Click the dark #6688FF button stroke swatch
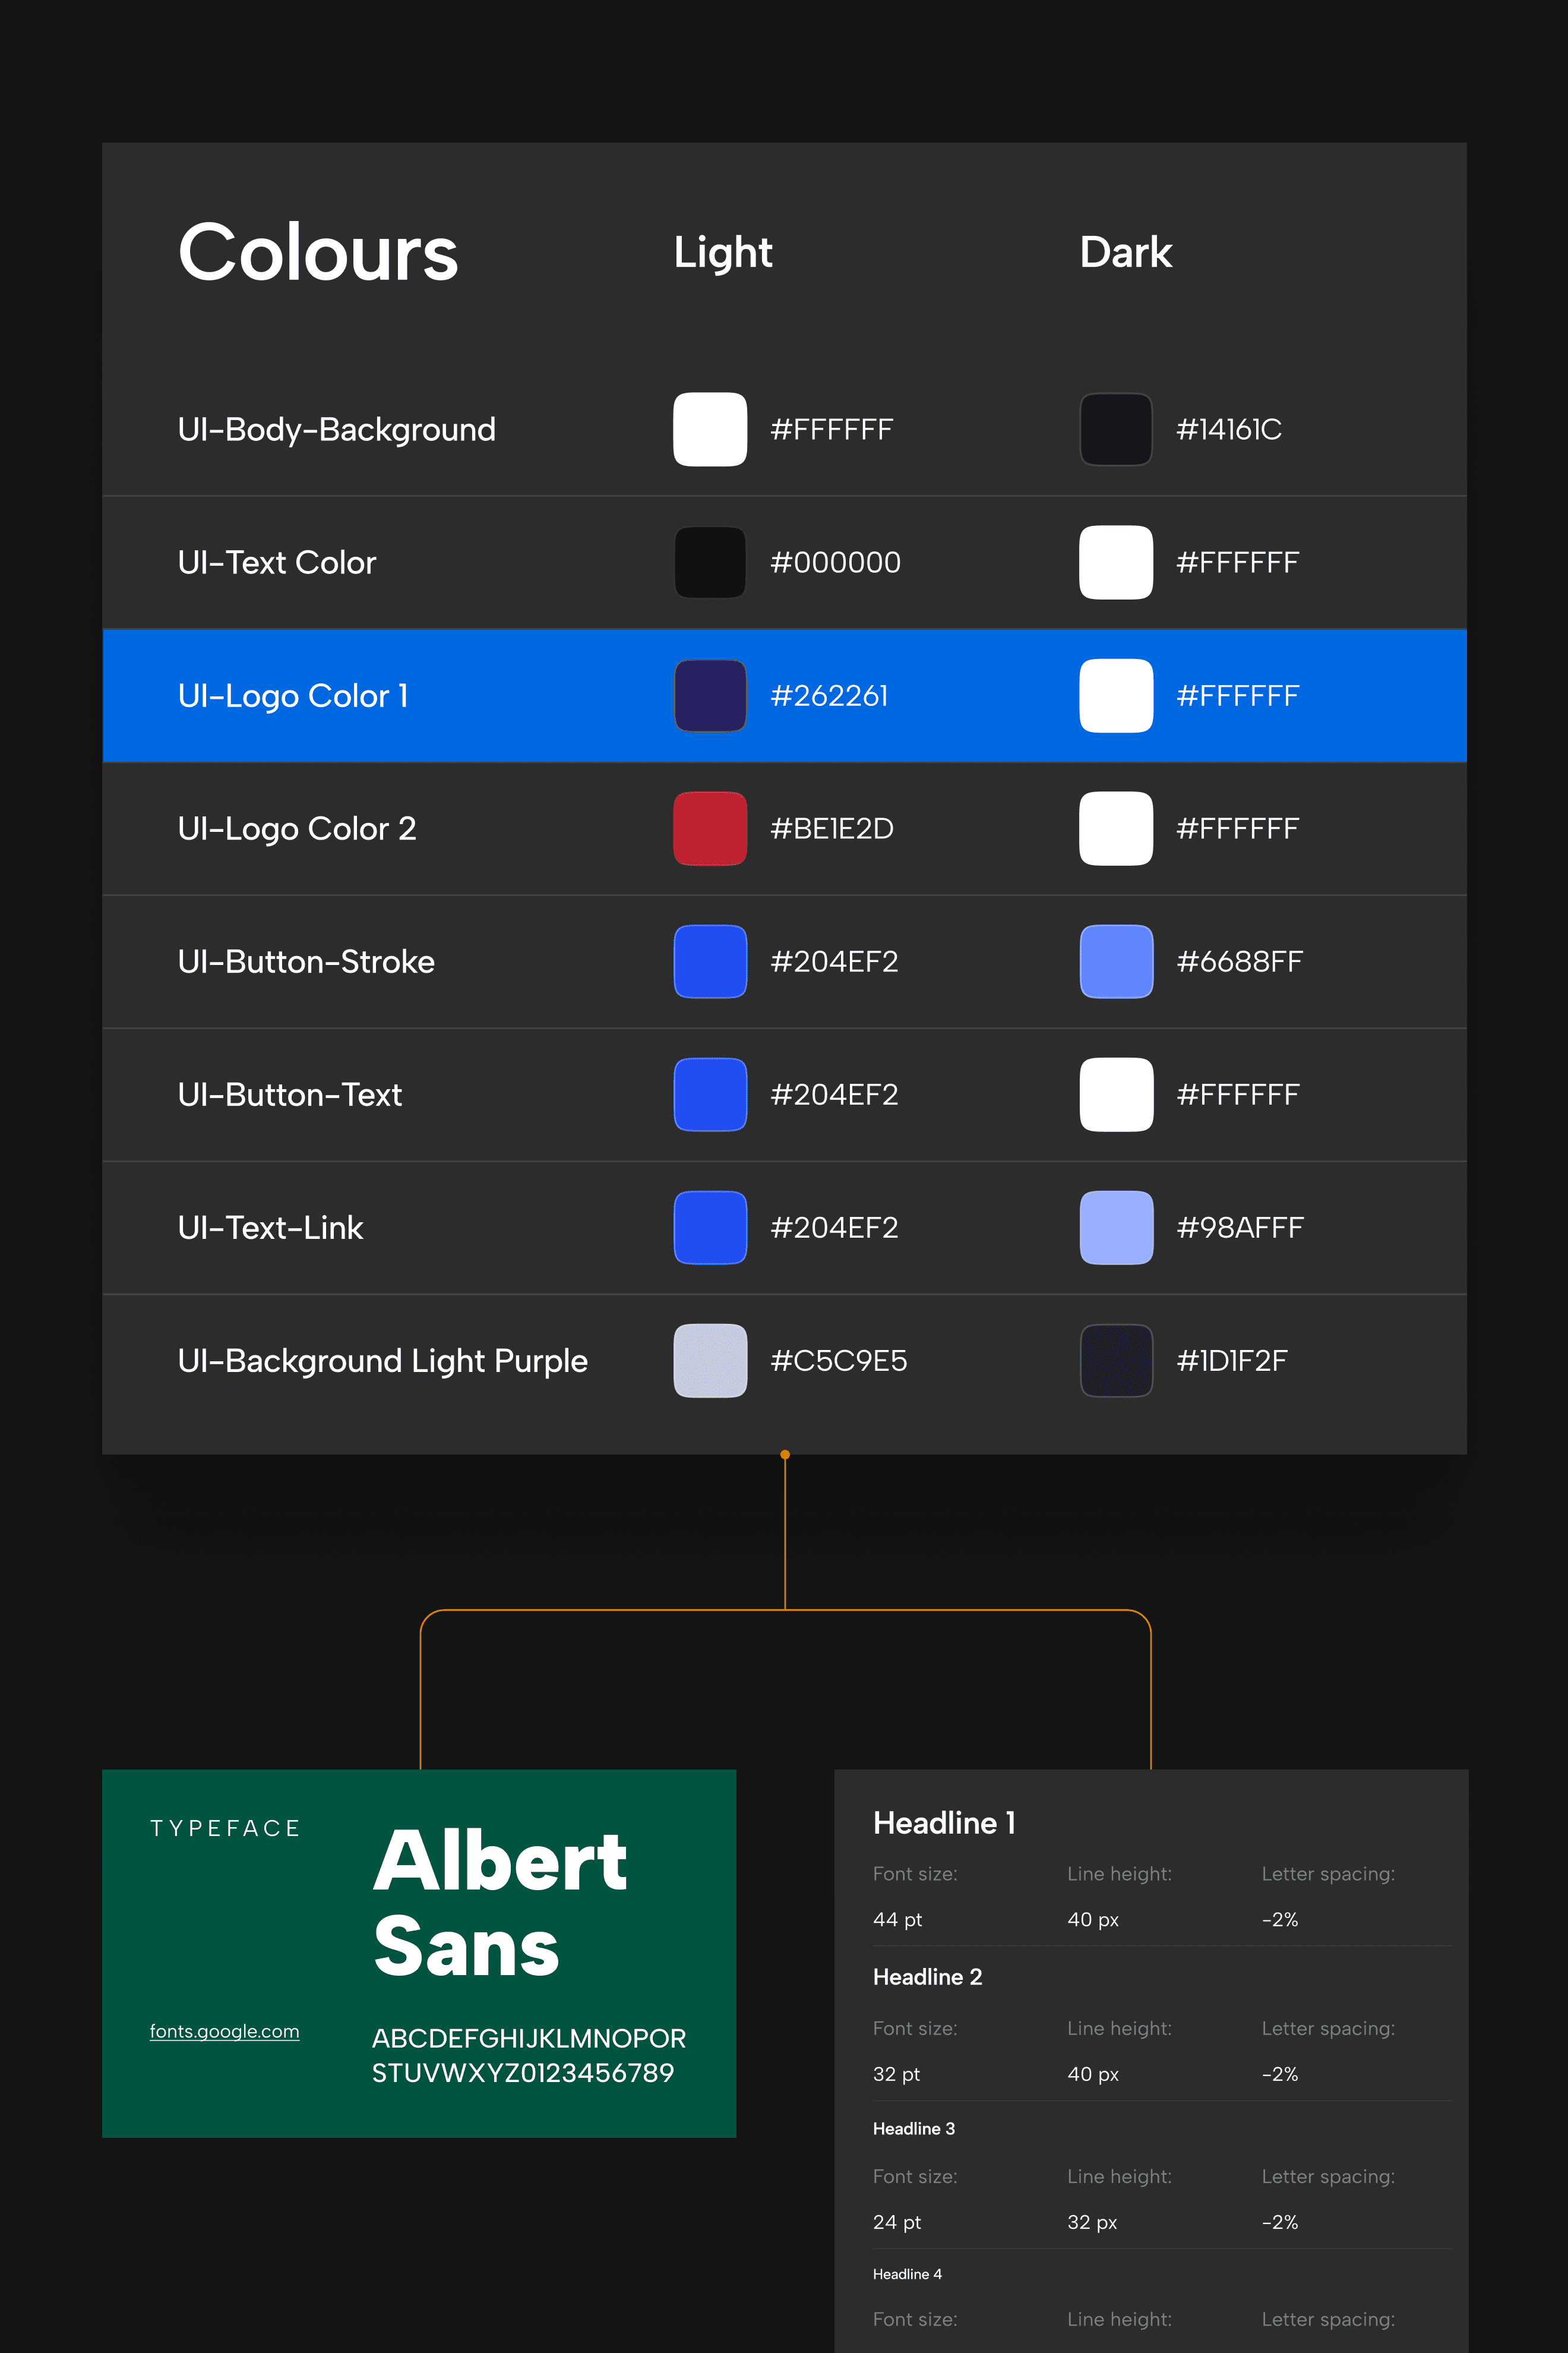The image size is (1568, 2353). tap(1116, 961)
